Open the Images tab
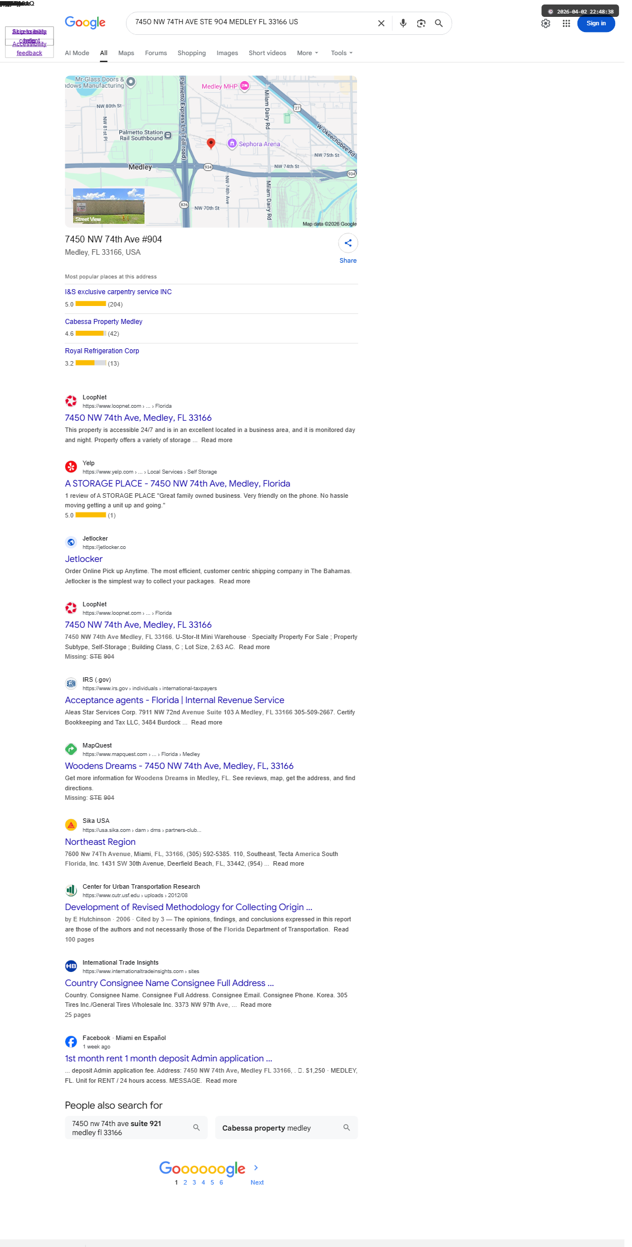 coord(227,53)
